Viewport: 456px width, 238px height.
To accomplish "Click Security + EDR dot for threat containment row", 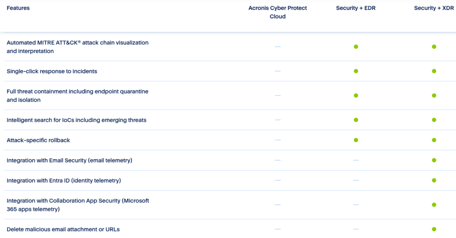I will 356,95.
